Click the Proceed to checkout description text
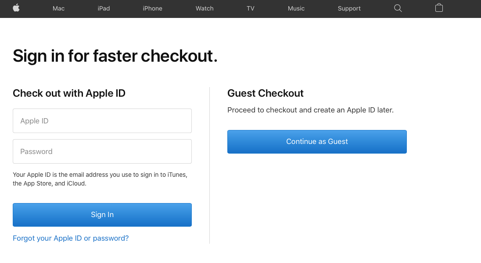The width and height of the screenshot is (481, 263). [x=310, y=110]
